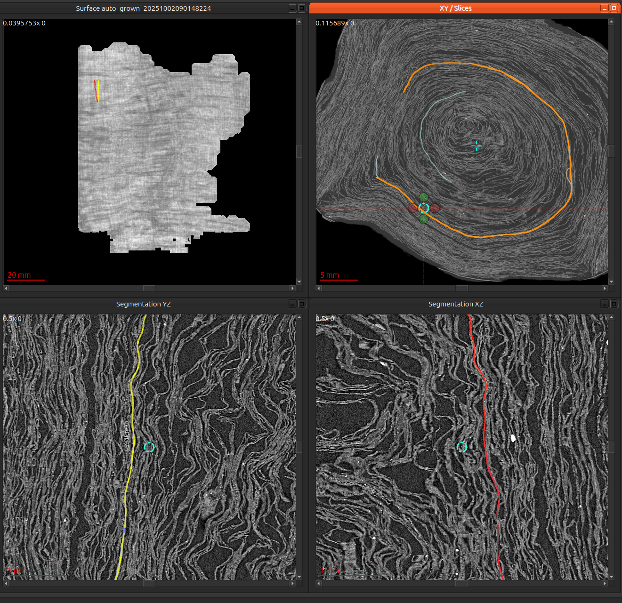Image resolution: width=622 pixels, height=603 pixels.
Task: Click the left red axis handle in XY view
Action: click(413, 208)
